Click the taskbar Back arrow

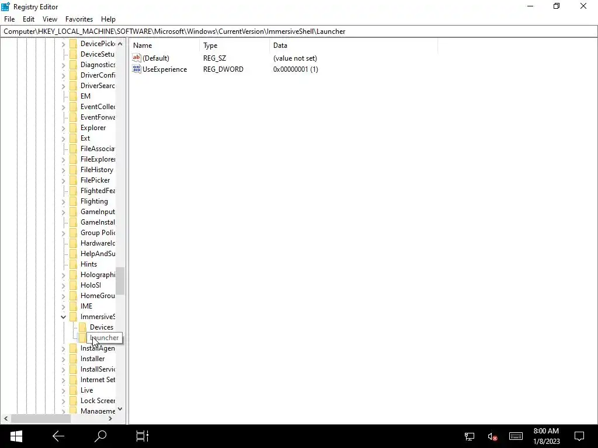point(58,436)
